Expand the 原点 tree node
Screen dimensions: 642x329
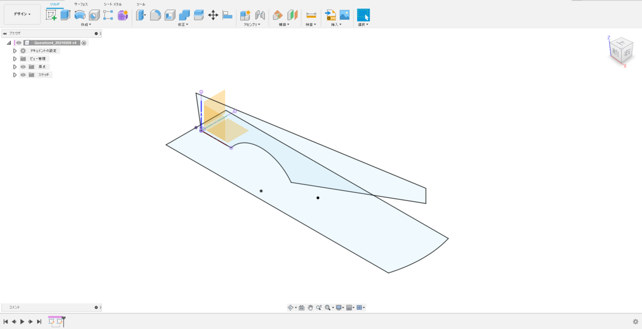point(15,67)
